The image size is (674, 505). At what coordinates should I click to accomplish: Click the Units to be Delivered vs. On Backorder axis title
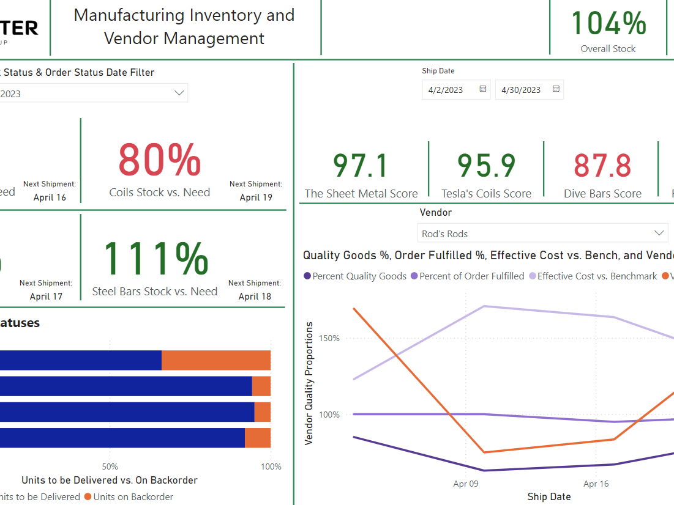(x=110, y=480)
